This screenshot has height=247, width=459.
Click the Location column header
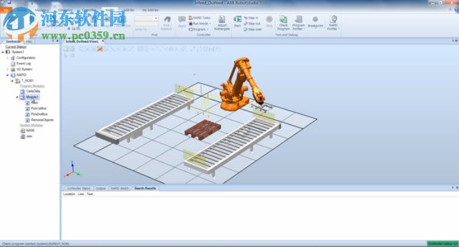tap(69, 194)
